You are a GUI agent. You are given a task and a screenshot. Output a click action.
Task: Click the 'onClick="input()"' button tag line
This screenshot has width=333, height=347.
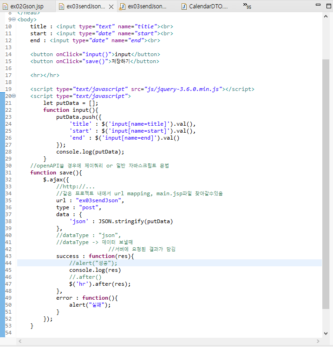coord(95,54)
